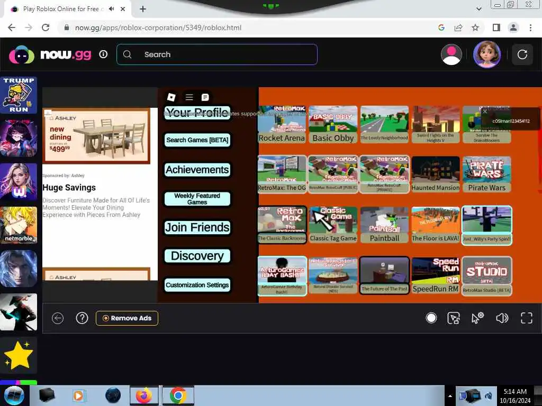Click the browser address bar URL
Image resolution: width=542 pixels, height=406 pixels.
158,27
